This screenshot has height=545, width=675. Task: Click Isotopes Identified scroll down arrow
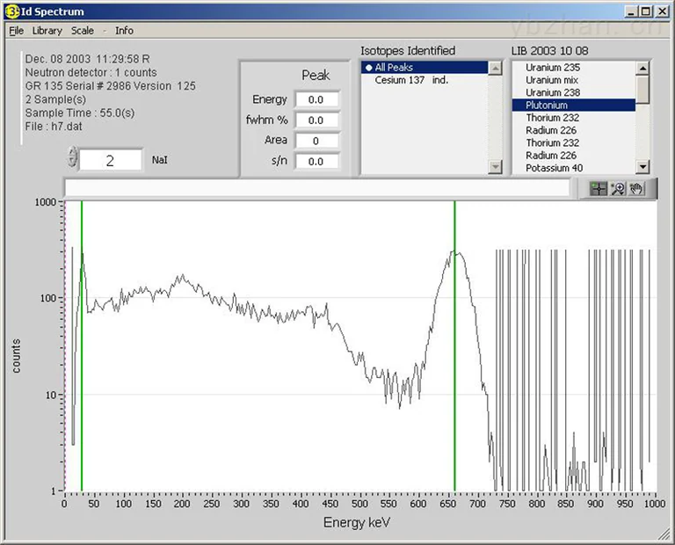click(x=496, y=167)
